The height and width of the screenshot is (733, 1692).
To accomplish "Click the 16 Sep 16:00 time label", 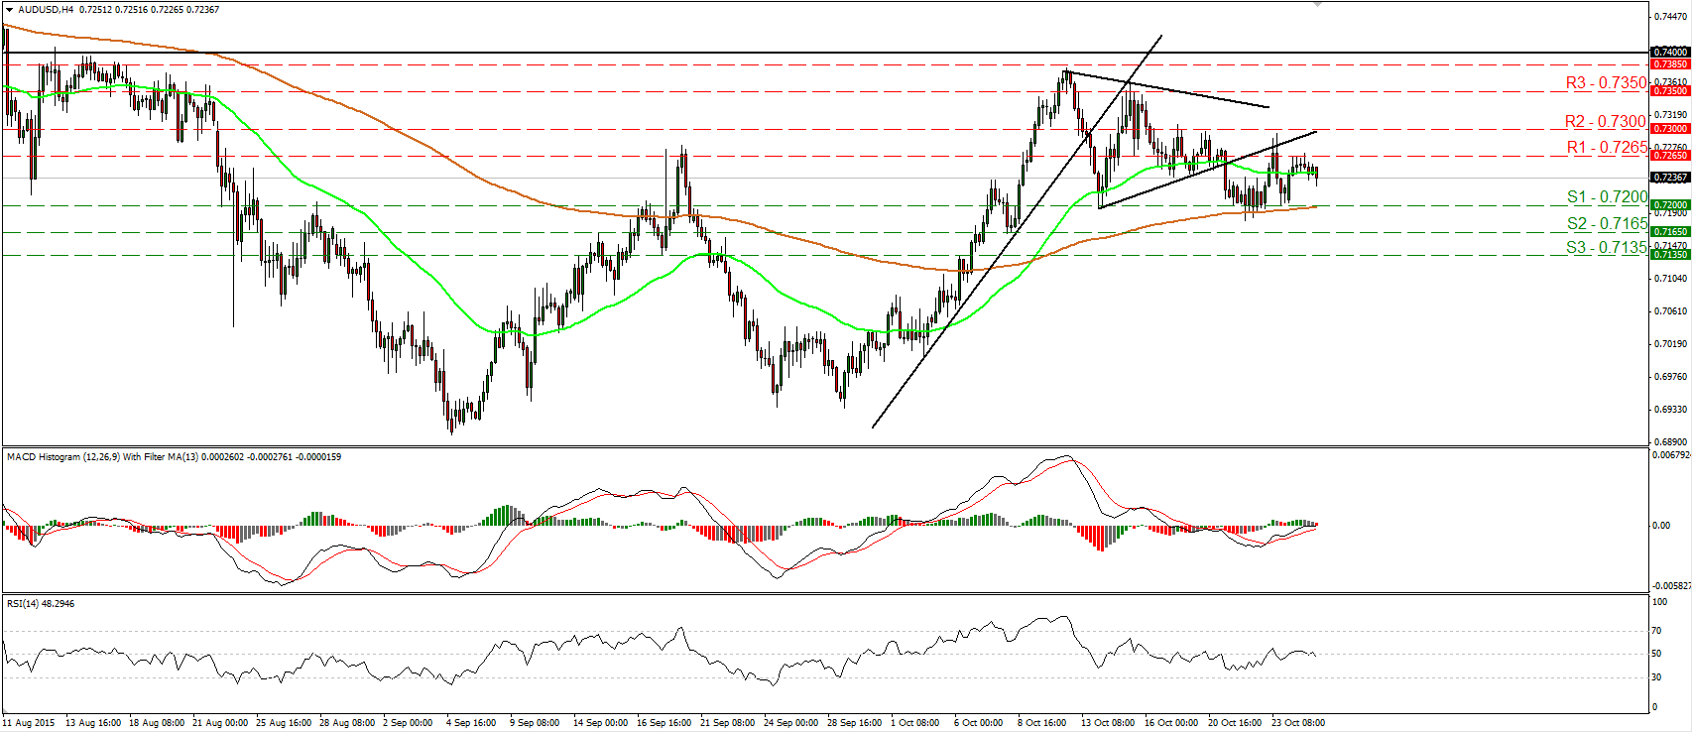I will [x=664, y=723].
